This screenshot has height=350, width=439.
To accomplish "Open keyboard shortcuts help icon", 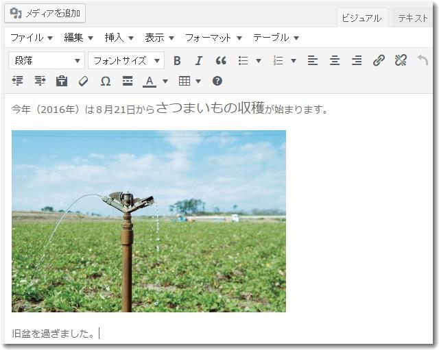I will click(217, 81).
